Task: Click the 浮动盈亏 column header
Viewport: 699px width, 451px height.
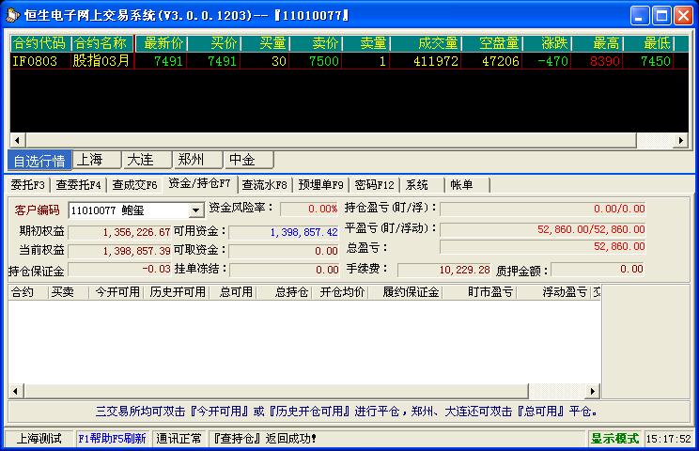Action: [553, 292]
